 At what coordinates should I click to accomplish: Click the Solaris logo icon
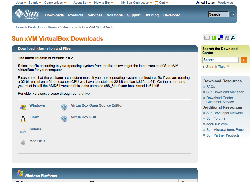[23, 131]
